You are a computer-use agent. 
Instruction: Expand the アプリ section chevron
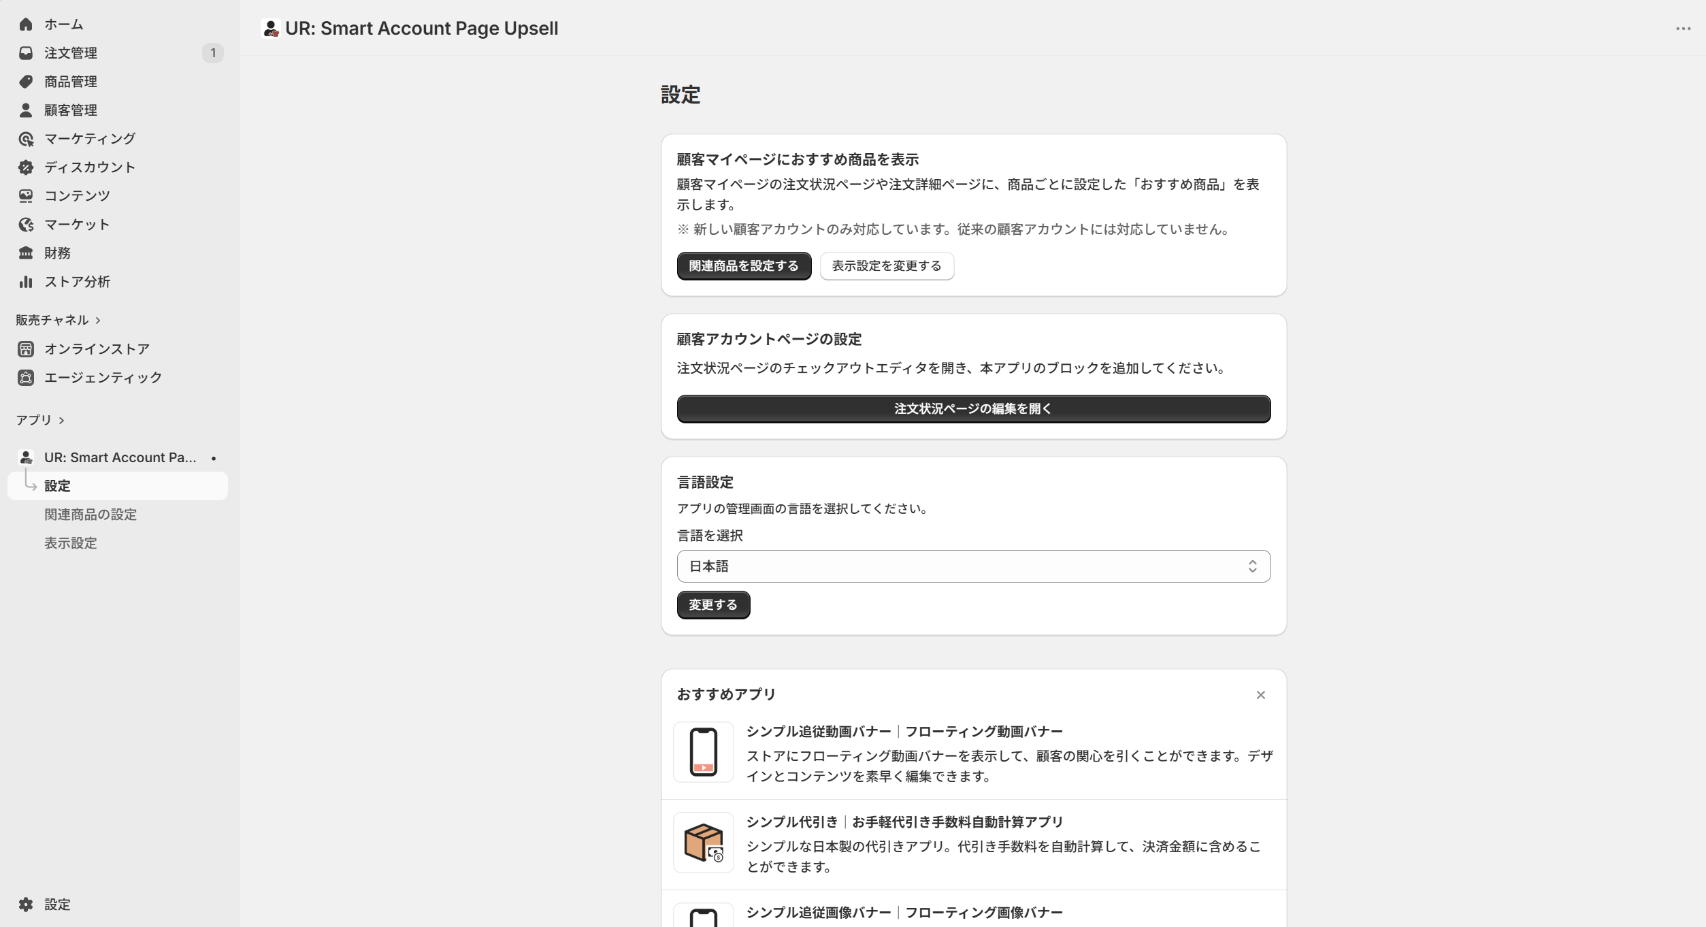point(61,421)
